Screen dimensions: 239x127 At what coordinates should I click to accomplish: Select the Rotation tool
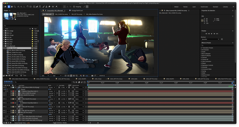tap(28, 7)
